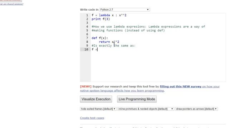Place cursor at end of f = line
The width and height of the screenshot is (229, 128).
click(97, 49)
